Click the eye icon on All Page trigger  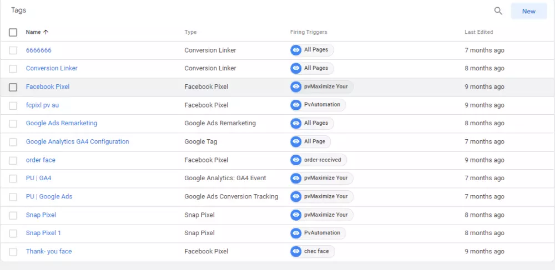[x=296, y=142]
